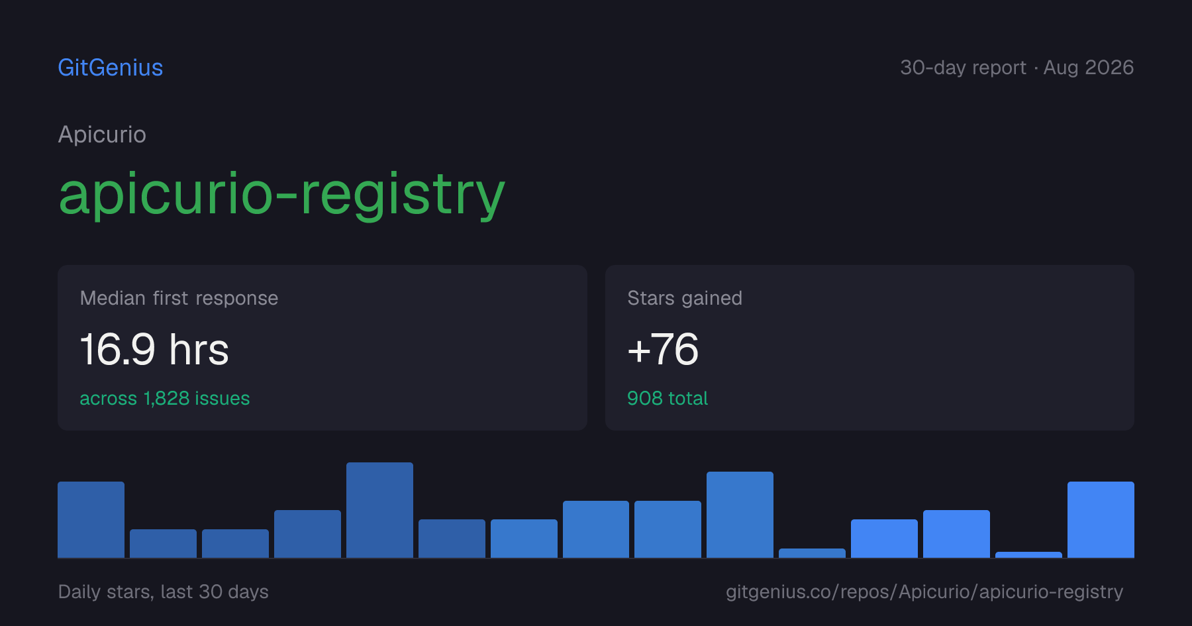Image resolution: width=1192 pixels, height=626 pixels.
Task: Select the tallest bar in the chart
Action: tap(379, 510)
